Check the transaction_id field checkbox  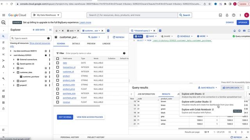tap(57, 67)
